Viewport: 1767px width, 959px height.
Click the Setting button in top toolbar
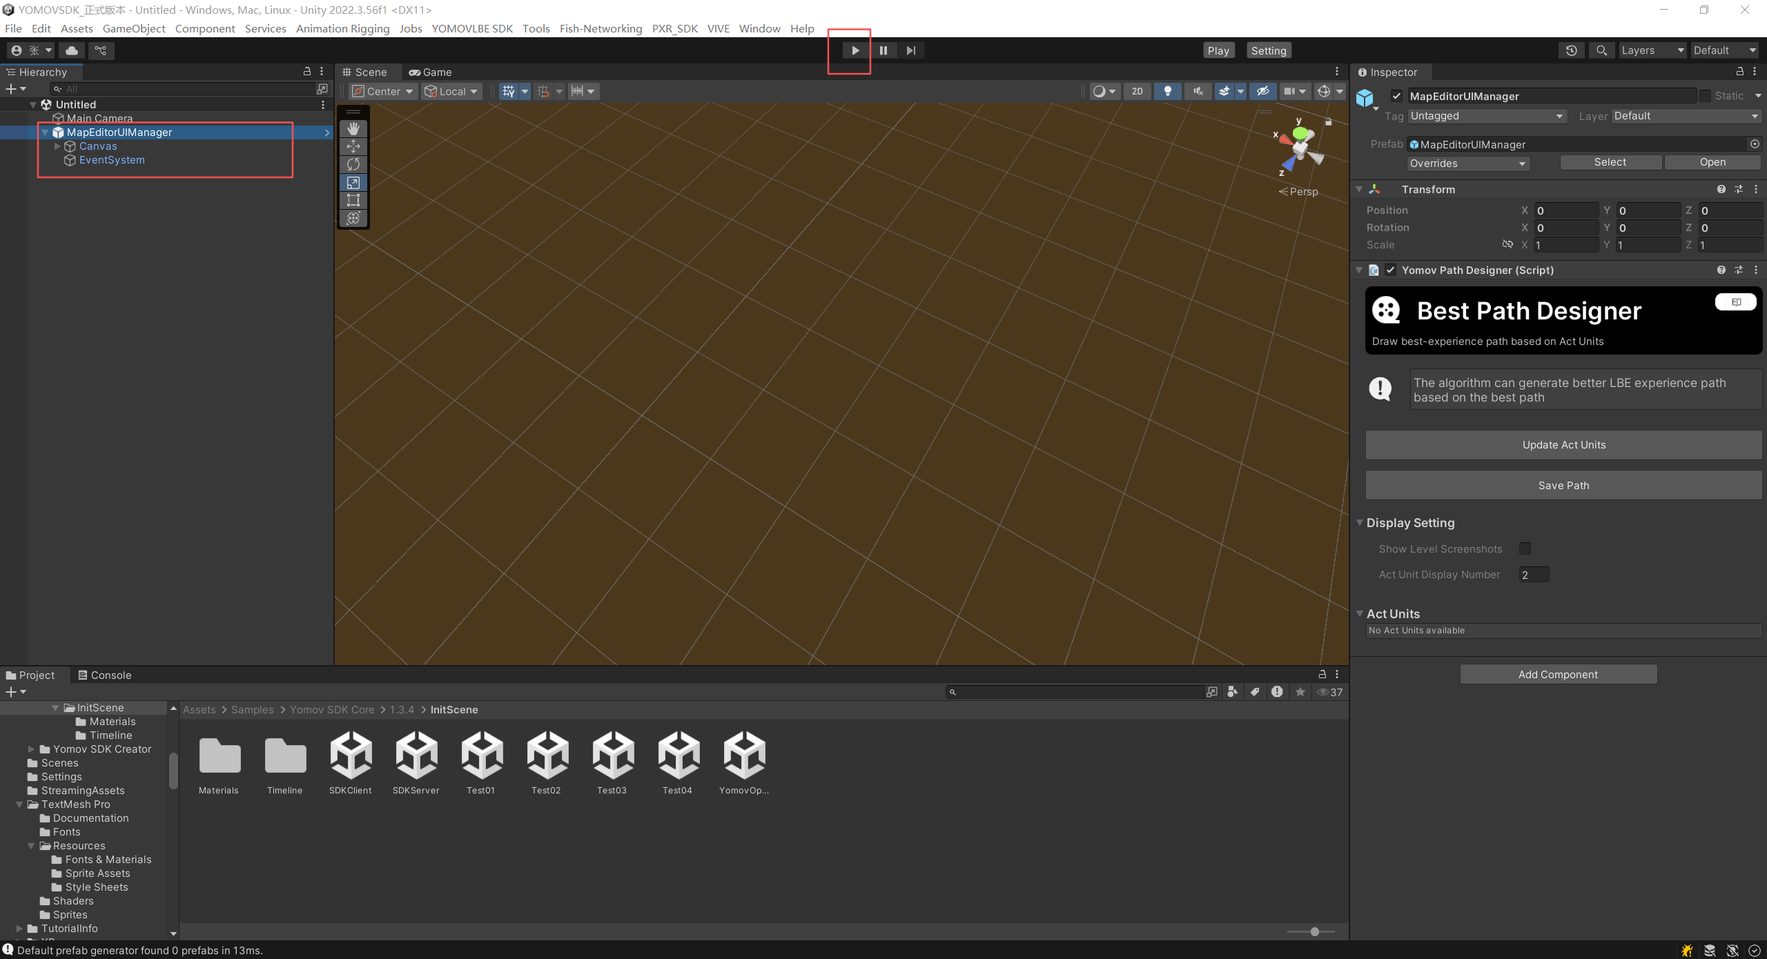1269,50
